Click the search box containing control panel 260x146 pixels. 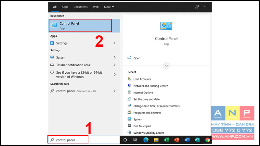(x=84, y=140)
